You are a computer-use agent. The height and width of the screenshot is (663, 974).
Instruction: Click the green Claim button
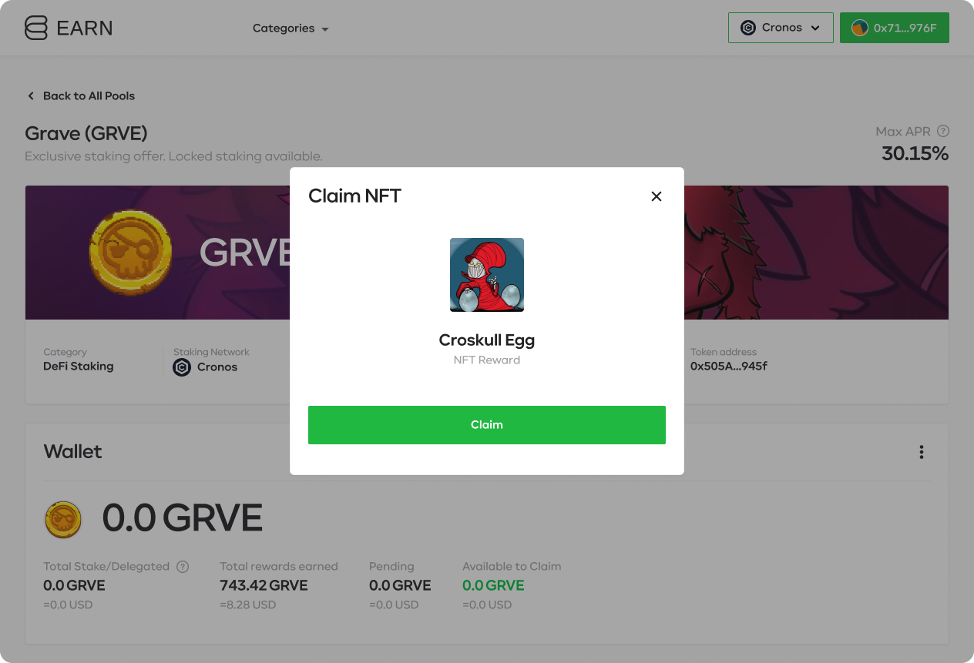[487, 425]
